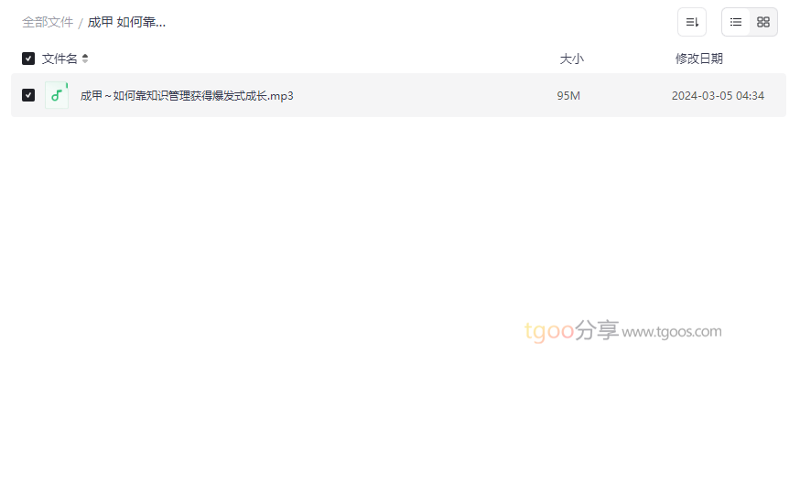Click the 95M file size cell
The image size is (800, 492).
568,96
